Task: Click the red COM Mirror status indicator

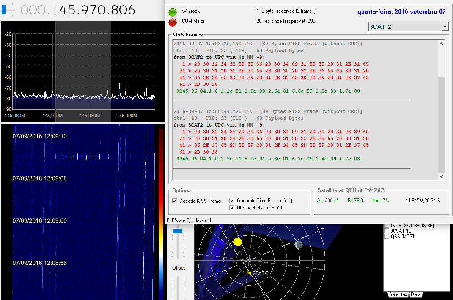Action: [x=173, y=22]
